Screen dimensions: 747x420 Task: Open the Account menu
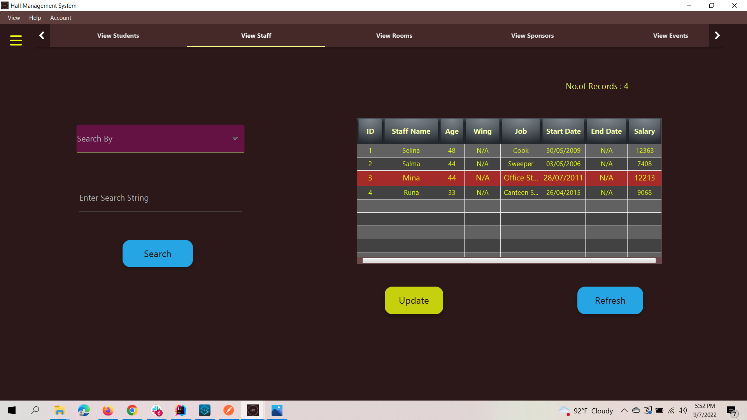point(61,17)
